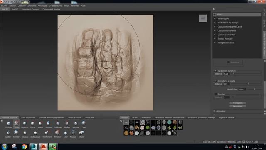
Task: Select the Remplir fill tool
Action: click(x=16, y=134)
